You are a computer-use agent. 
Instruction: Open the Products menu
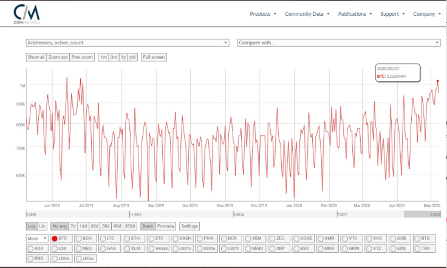coord(263,14)
